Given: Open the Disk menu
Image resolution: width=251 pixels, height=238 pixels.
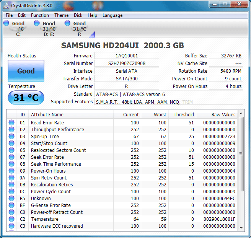Looking at the screenshot, I should tap(78, 15).
